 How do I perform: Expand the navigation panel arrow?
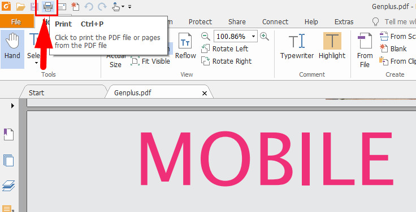[x=12, y=105]
